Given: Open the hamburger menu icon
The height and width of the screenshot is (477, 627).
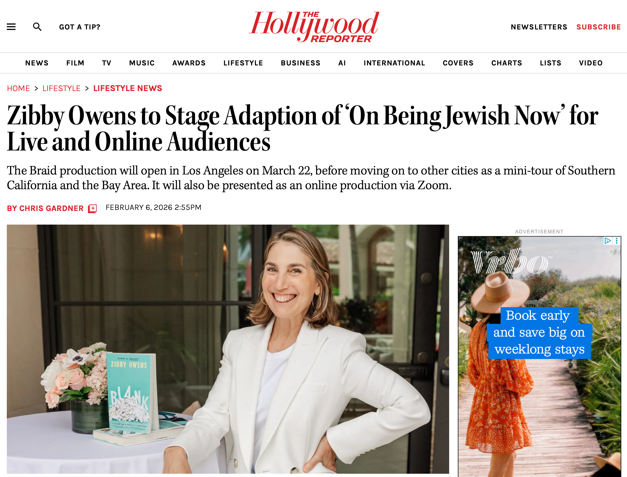Looking at the screenshot, I should coord(11,27).
